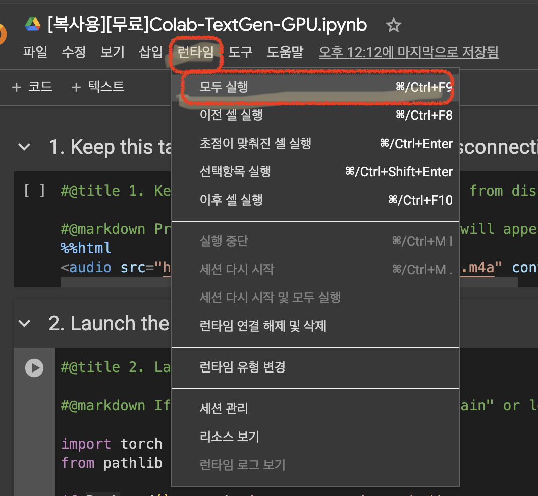Click the 'from pathlib' code line
The image size is (538, 496).
pos(112,463)
